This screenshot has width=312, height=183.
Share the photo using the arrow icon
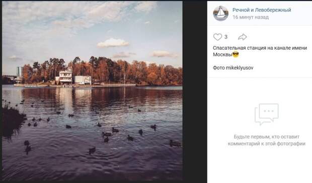243,37
